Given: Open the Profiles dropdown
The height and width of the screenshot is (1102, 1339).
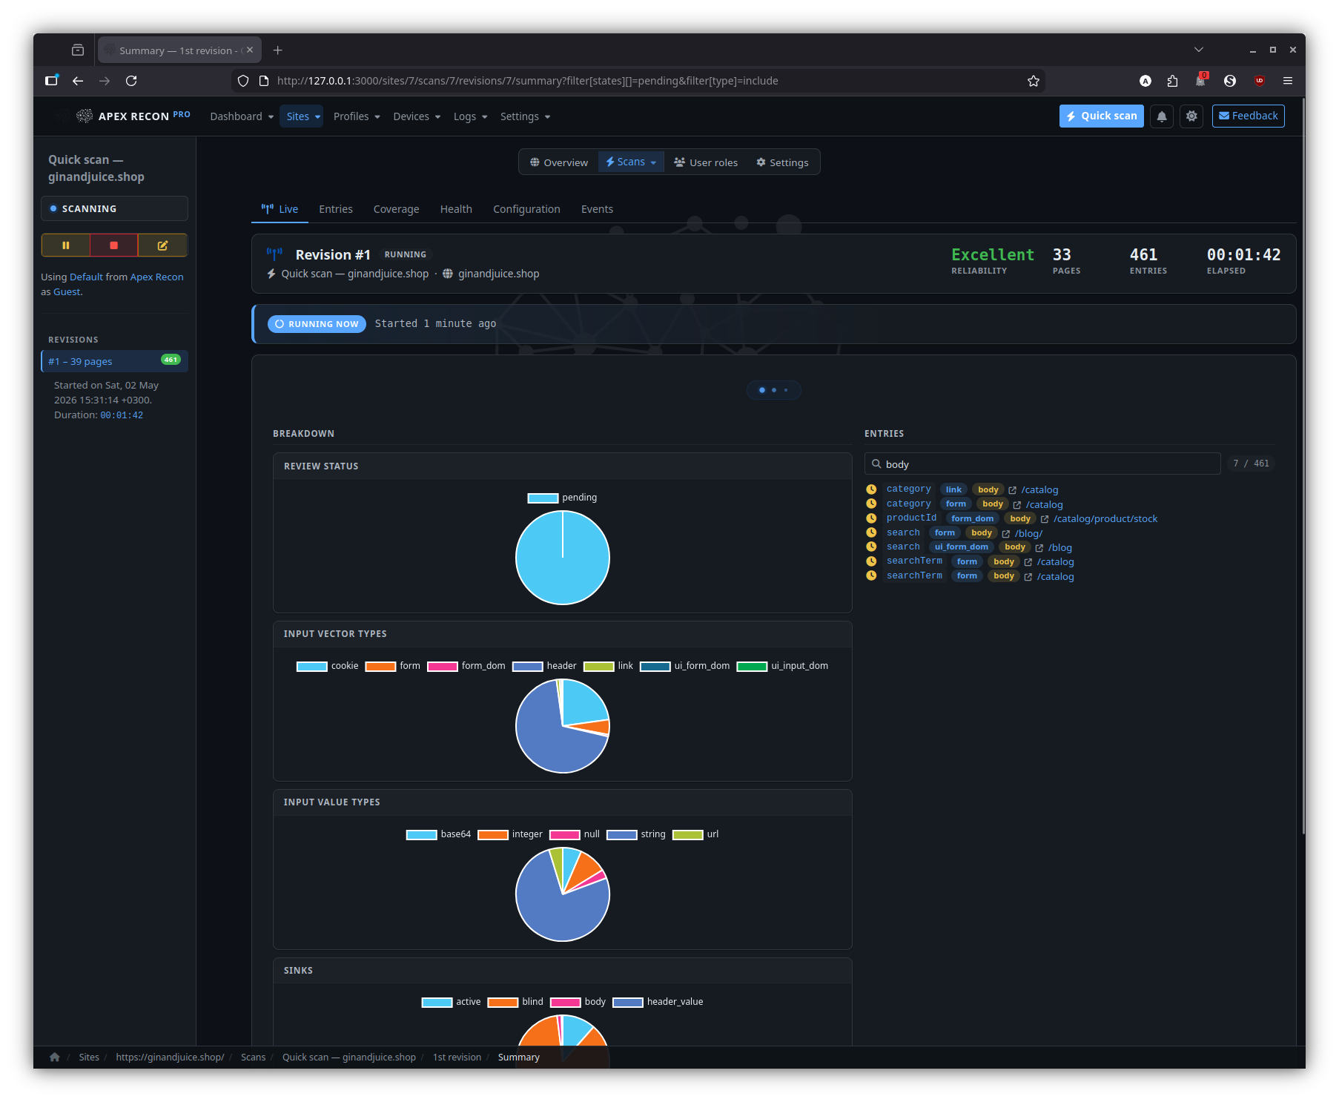Looking at the screenshot, I should pyautogui.click(x=357, y=116).
